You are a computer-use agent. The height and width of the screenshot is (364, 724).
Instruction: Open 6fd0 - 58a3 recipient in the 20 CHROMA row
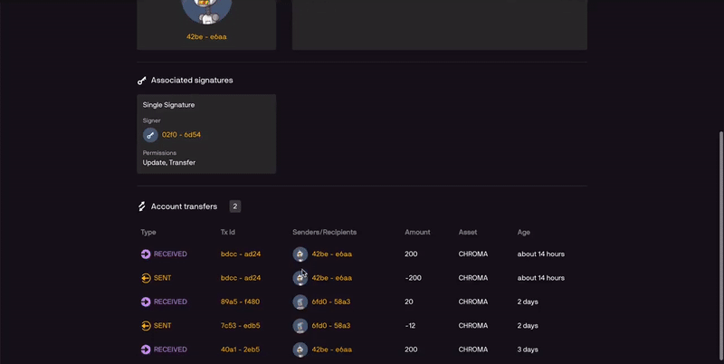[x=331, y=302]
